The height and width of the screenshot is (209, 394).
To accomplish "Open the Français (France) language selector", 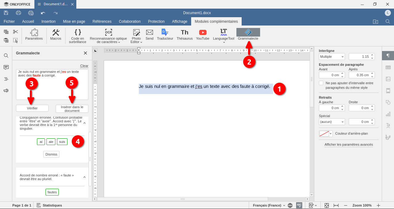I will (269, 205).
